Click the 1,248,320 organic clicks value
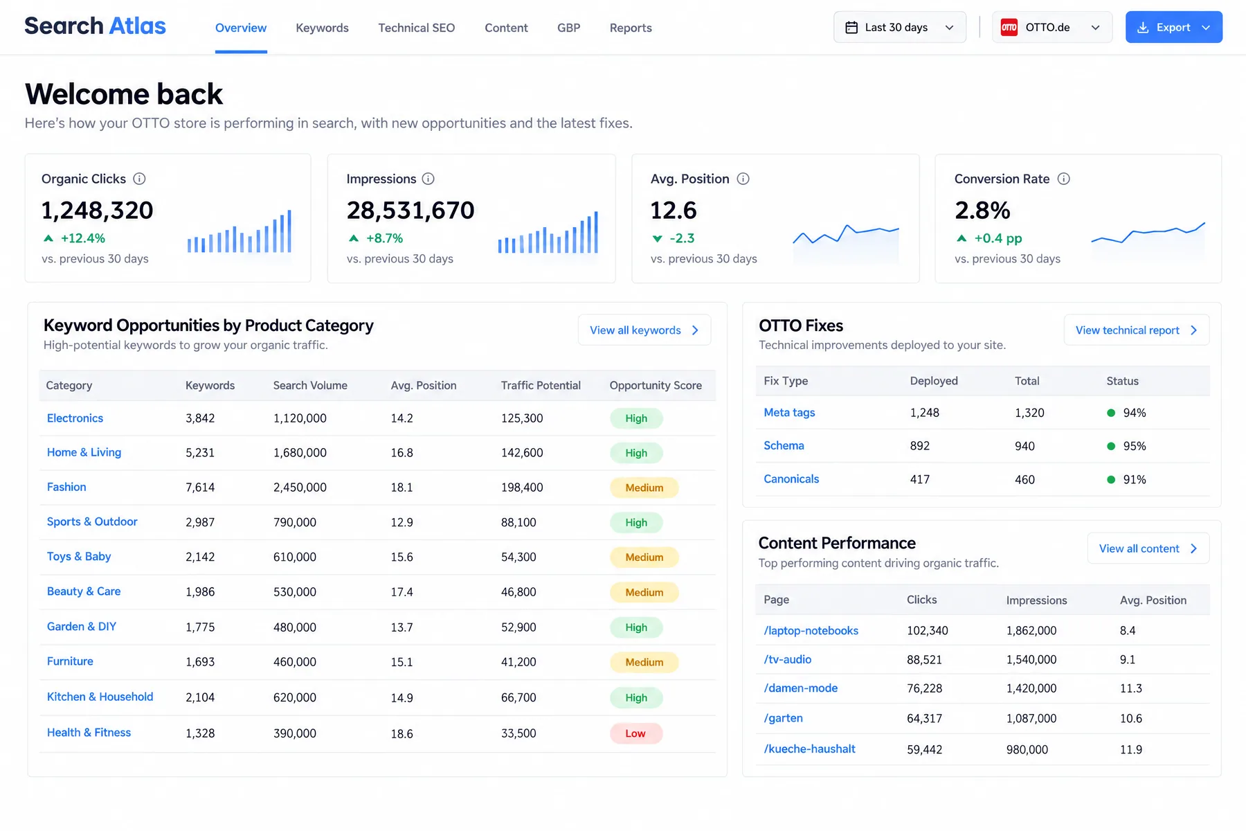Screen dimensions: 1246x831 coord(97,210)
